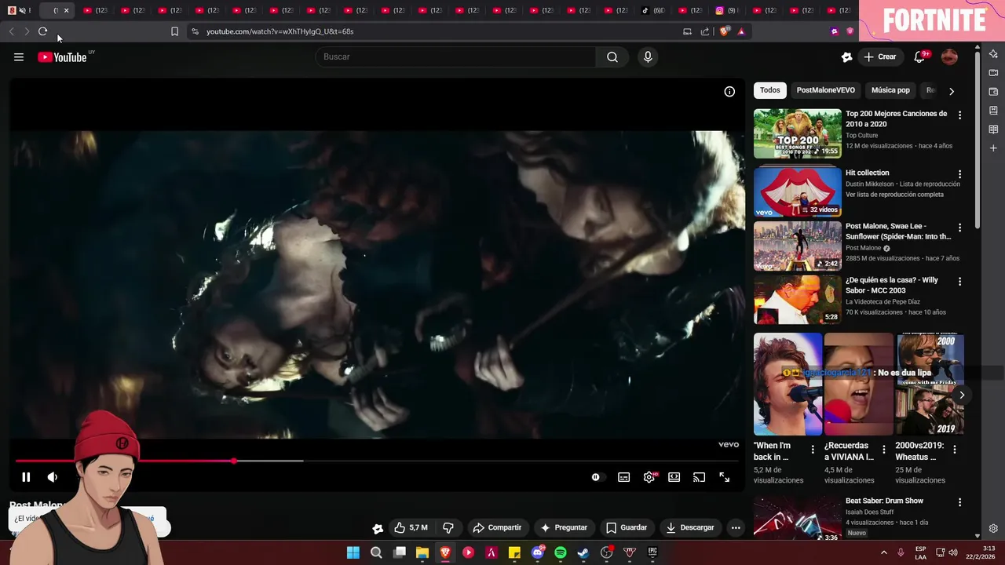Show more filter chips with arrow

[x=952, y=91]
